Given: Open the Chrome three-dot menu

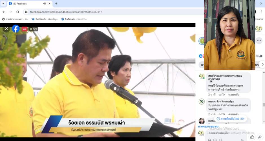Looking at the screenshot, I should (x=261, y=12).
